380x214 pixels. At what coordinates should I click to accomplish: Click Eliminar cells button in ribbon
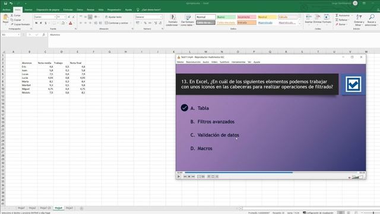(x=318, y=19)
